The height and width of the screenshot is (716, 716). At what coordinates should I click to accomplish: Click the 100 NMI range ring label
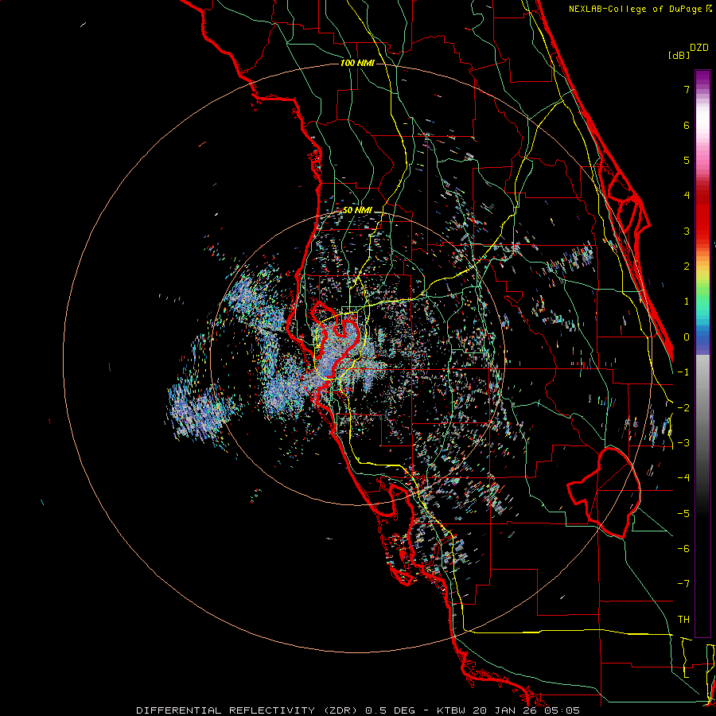click(x=357, y=63)
